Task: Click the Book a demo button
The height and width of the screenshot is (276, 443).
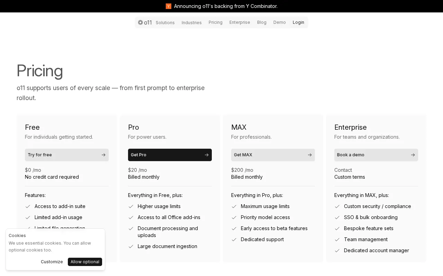Action: click(x=376, y=155)
